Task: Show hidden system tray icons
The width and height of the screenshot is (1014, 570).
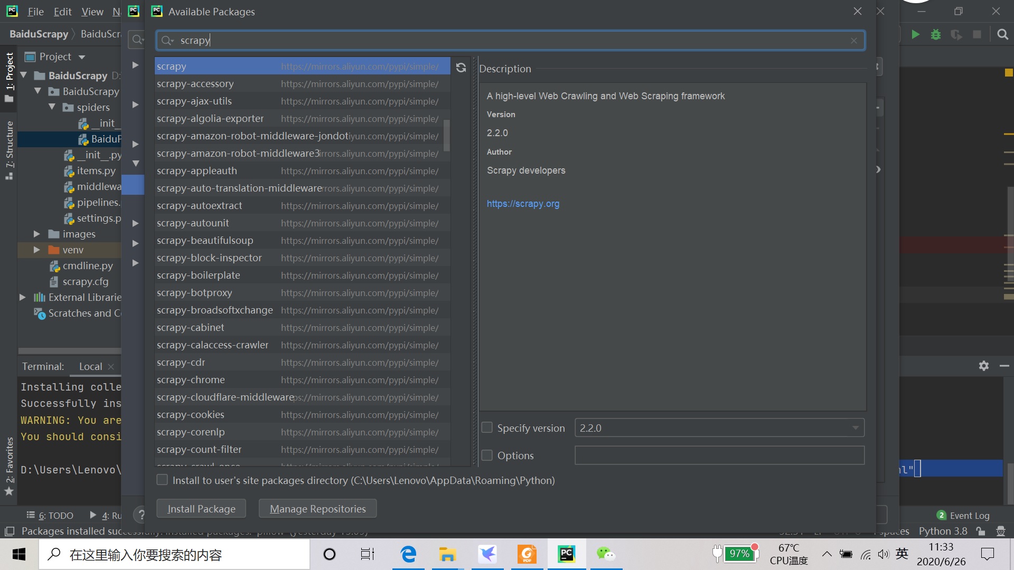Action: click(x=827, y=554)
